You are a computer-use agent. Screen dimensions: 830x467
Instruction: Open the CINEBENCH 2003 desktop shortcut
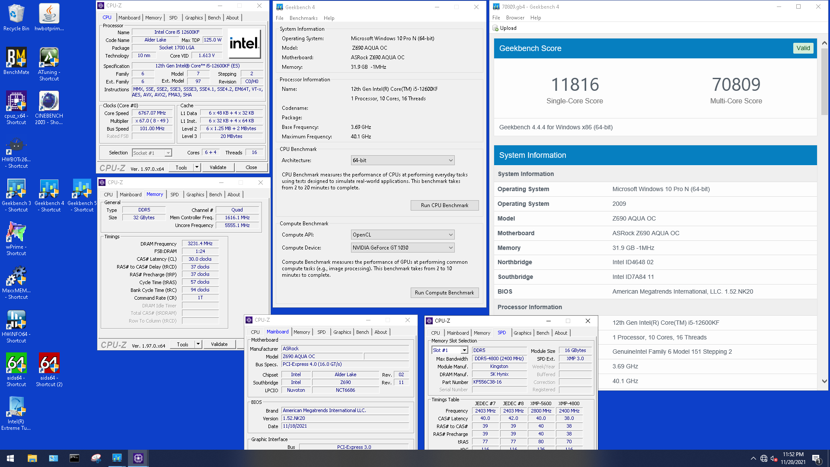(x=49, y=108)
